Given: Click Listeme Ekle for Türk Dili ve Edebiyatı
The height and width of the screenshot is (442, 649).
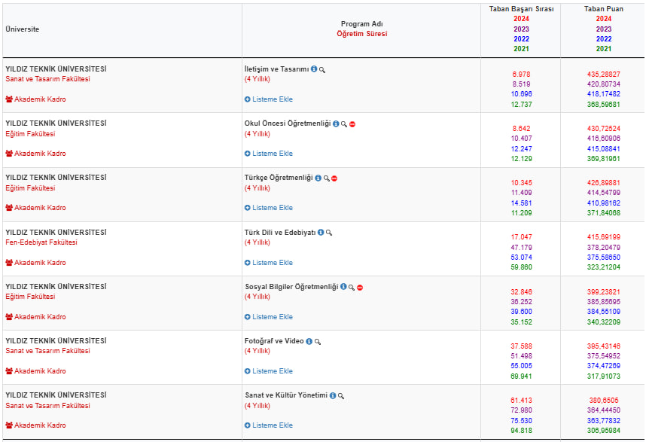Looking at the screenshot, I should (x=269, y=263).
